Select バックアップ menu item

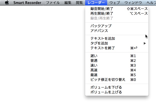[x=117, y=26]
